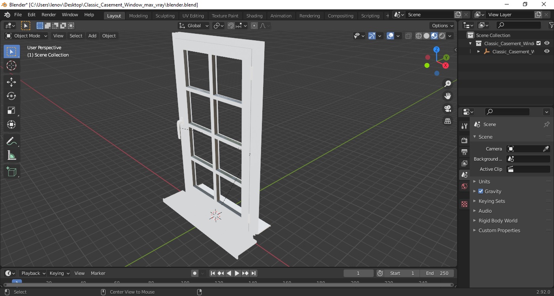This screenshot has width=554, height=296.
Task: Open the Options dropdown in viewport header
Action: coord(443,26)
